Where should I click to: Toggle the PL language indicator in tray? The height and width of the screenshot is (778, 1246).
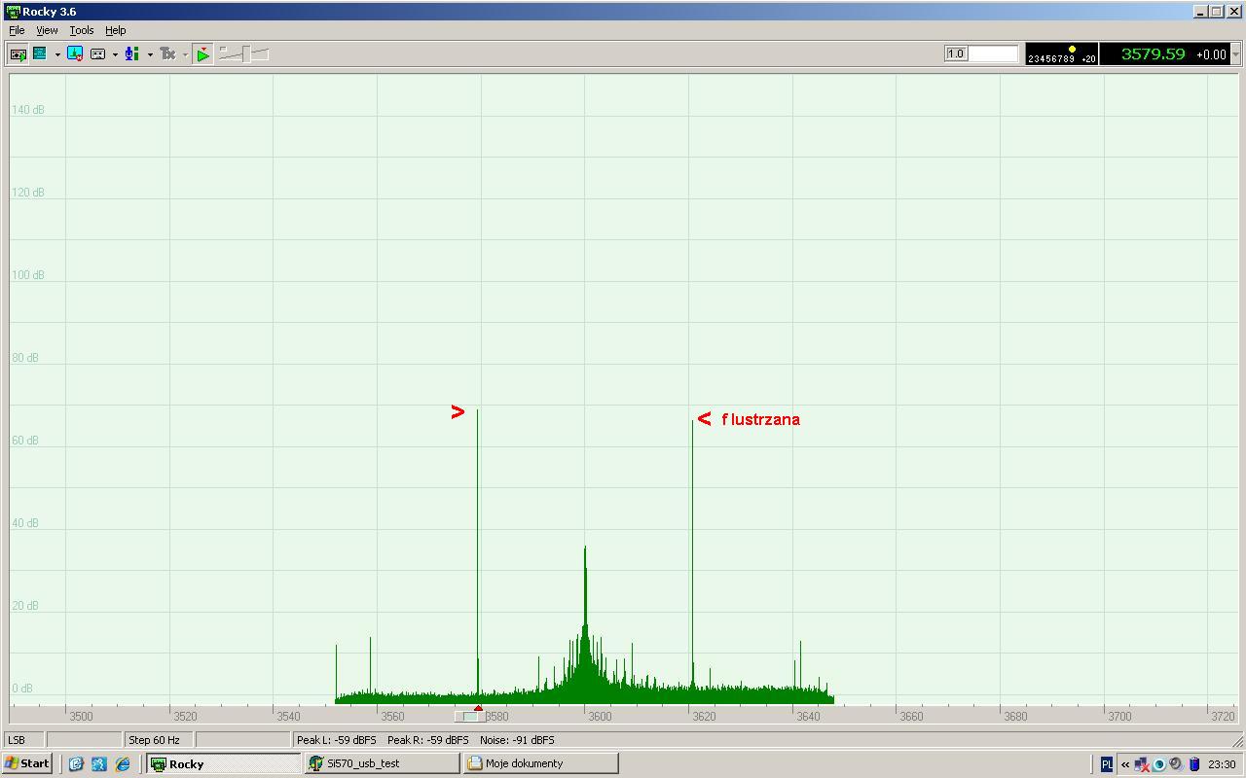(1107, 764)
